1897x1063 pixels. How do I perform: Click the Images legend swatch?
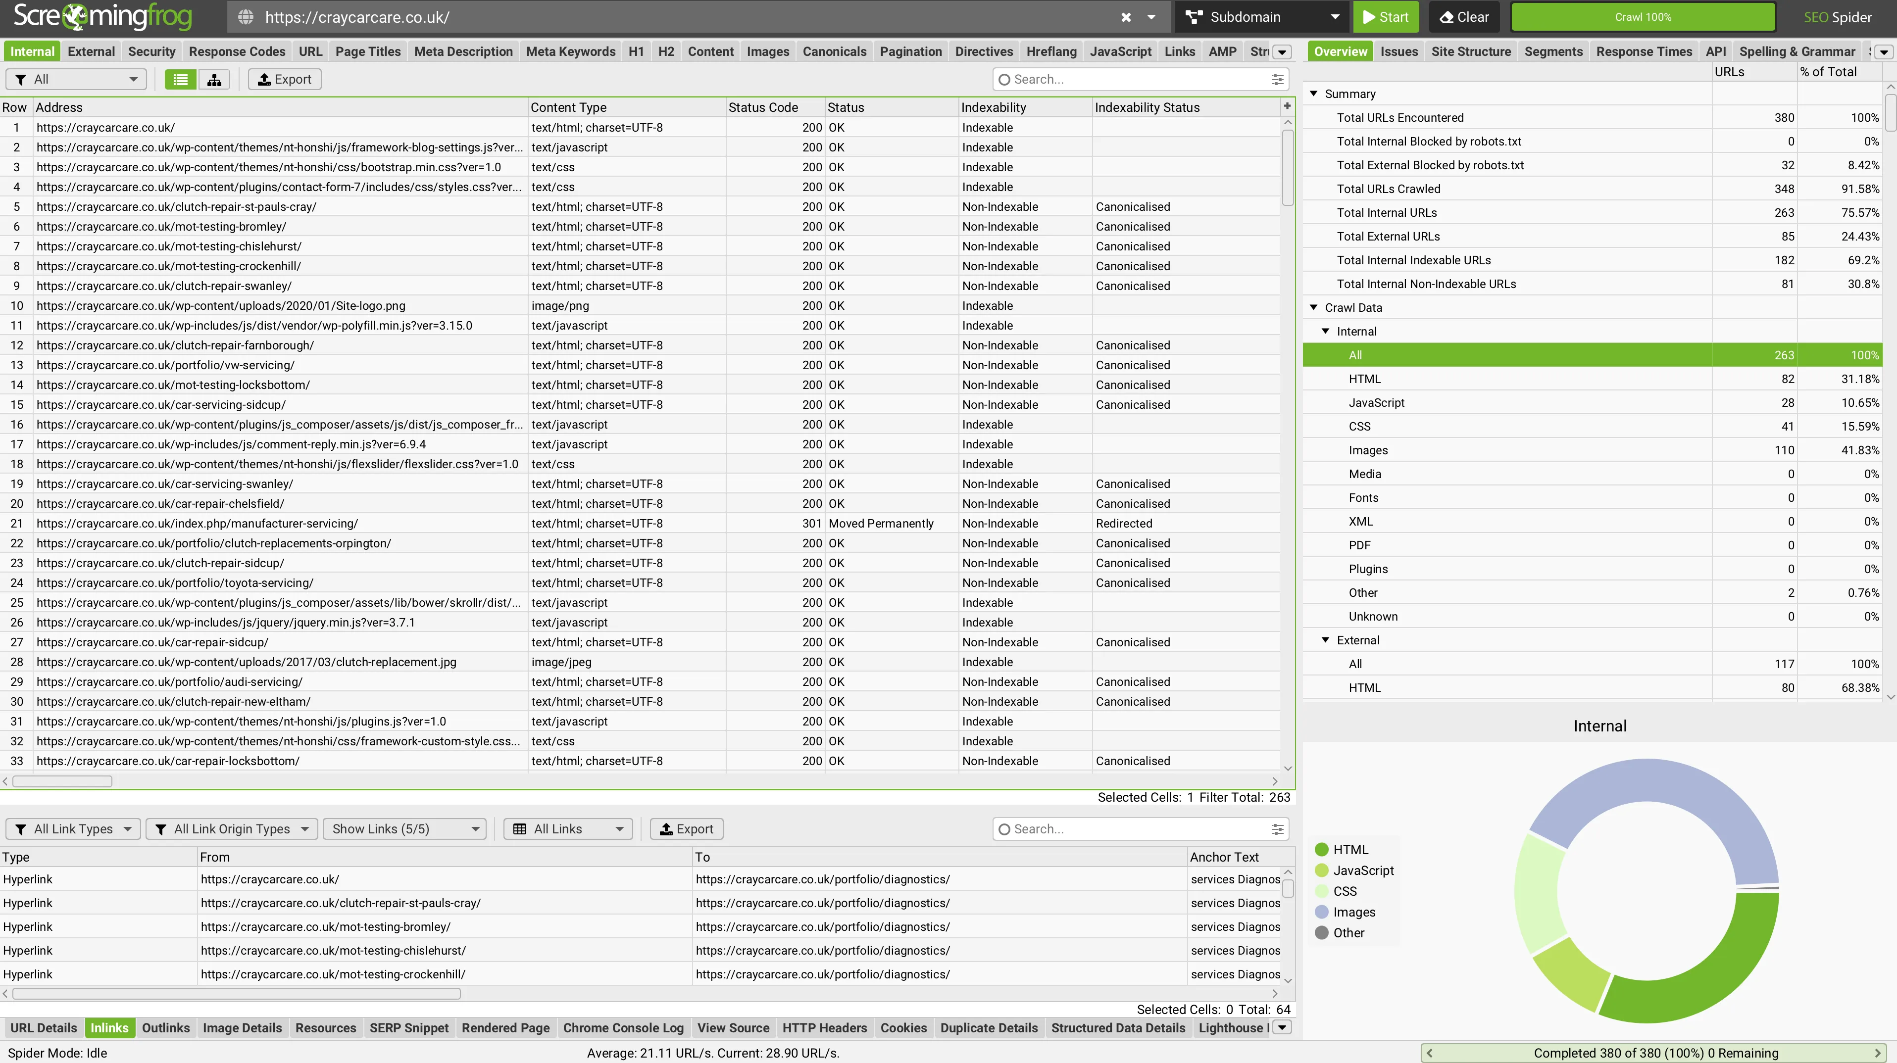pyautogui.click(x=1322, y=912)
